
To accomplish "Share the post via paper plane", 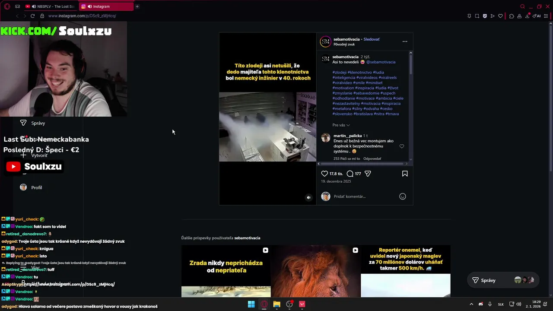I will coord(368,174).
